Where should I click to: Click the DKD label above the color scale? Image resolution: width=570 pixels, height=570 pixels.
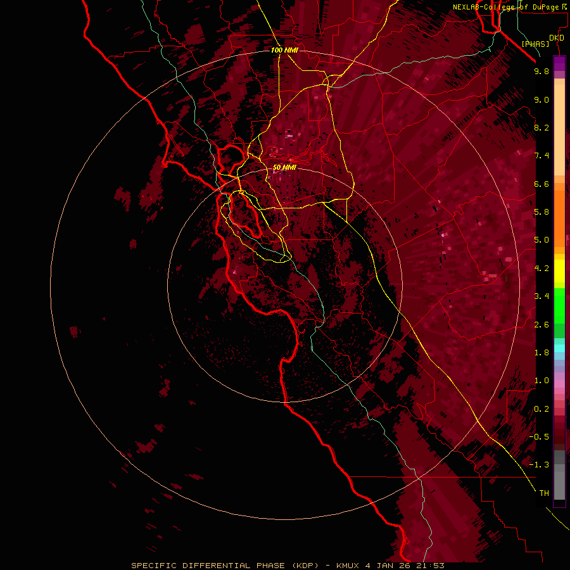(x=557, y=38)
